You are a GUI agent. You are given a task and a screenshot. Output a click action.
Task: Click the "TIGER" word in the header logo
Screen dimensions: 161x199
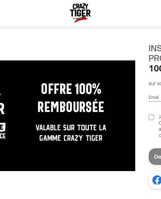pyautogui.click(x=80, y=13)
